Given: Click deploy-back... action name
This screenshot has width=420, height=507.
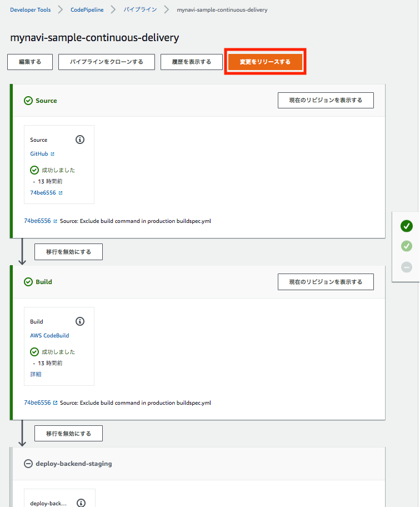Looking at the screenshot, I should coord(48,504).
